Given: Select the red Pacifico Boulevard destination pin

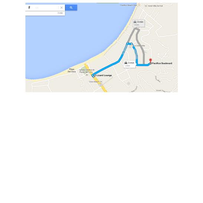Looking at the screenshot, I should tap(150, 60).
